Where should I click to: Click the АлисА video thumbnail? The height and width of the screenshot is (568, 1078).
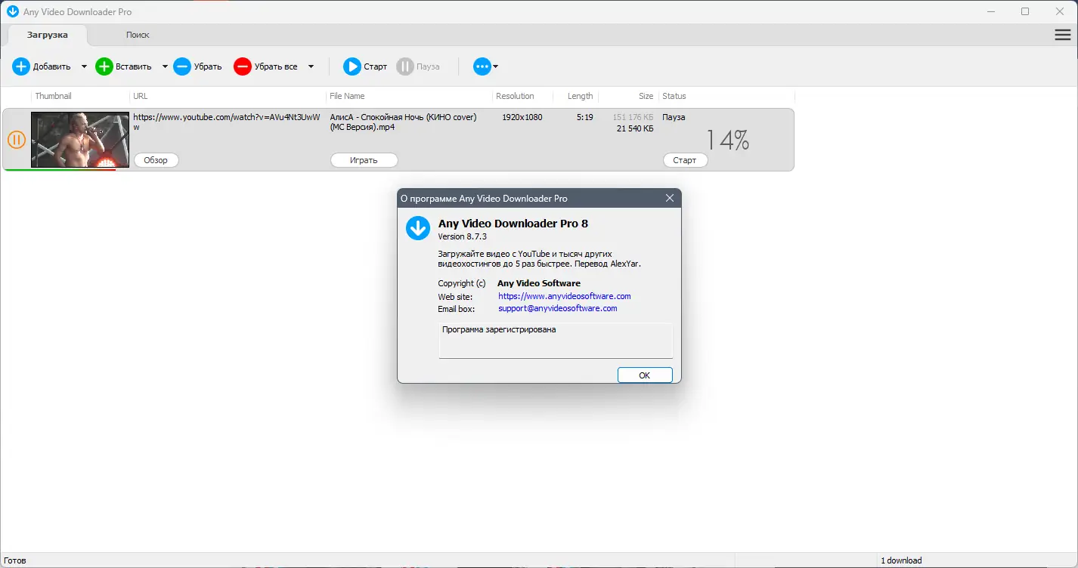click(x=79, y=138)
